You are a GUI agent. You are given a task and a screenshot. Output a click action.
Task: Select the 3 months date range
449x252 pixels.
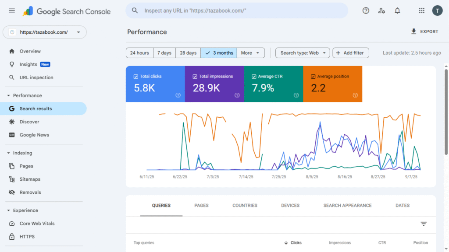[x=219, y=53]
